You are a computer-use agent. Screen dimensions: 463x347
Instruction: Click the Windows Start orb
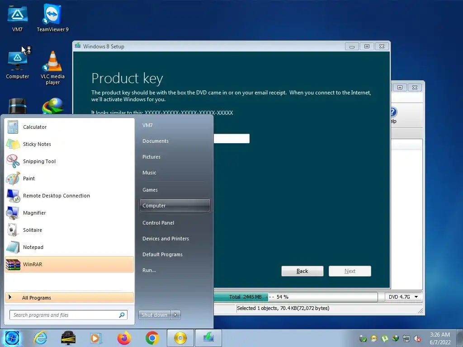pos(11,338)
